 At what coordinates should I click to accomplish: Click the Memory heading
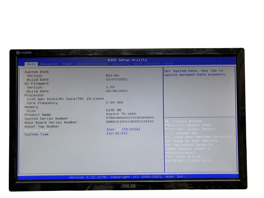click(31, 107)
